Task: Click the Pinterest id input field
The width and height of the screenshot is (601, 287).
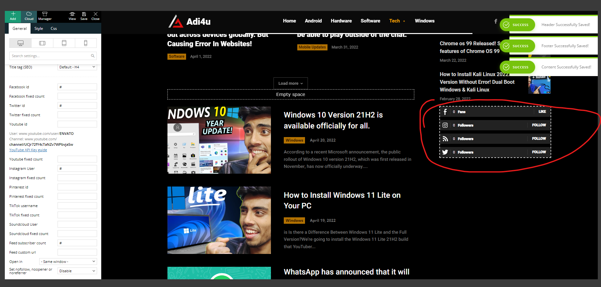Action: point(77,187)
